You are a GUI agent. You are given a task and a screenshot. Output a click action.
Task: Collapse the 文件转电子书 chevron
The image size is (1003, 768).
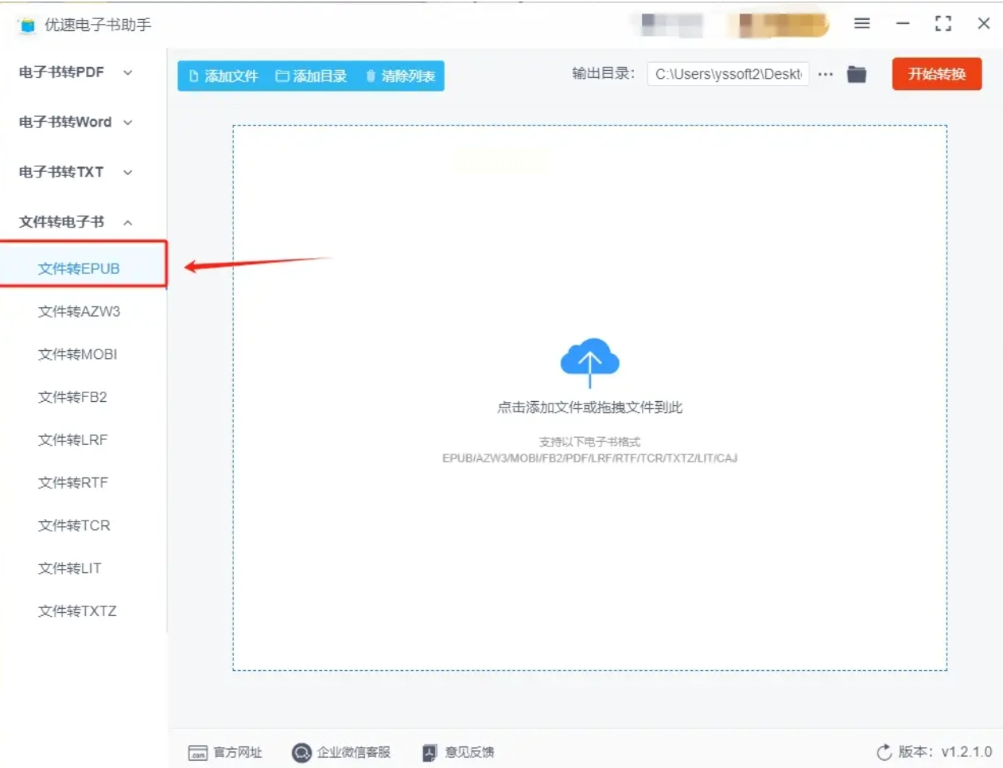tap(127, 222)
